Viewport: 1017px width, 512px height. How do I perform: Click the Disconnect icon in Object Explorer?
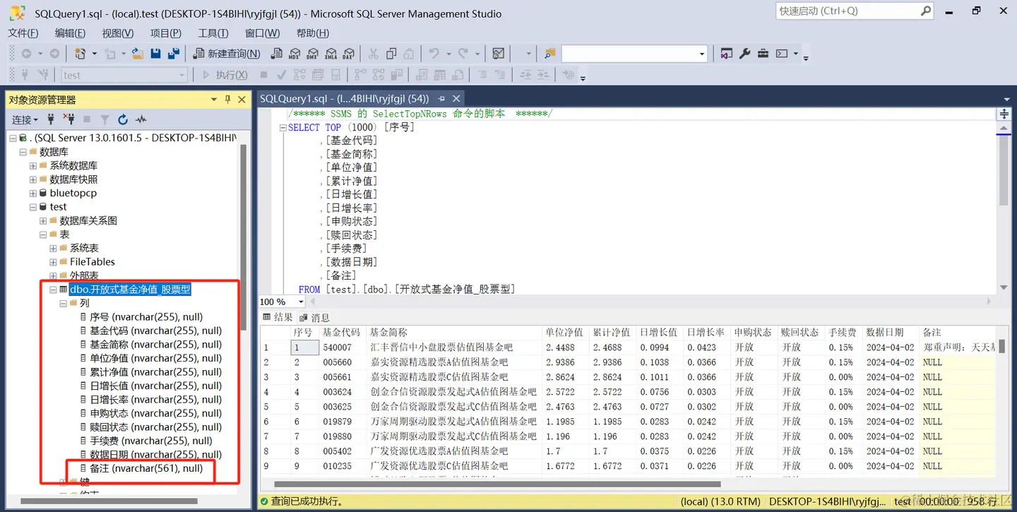69,119
